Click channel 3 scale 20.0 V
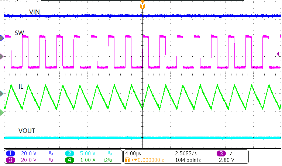Screen dimensions: 282x166 click(29, 160)
